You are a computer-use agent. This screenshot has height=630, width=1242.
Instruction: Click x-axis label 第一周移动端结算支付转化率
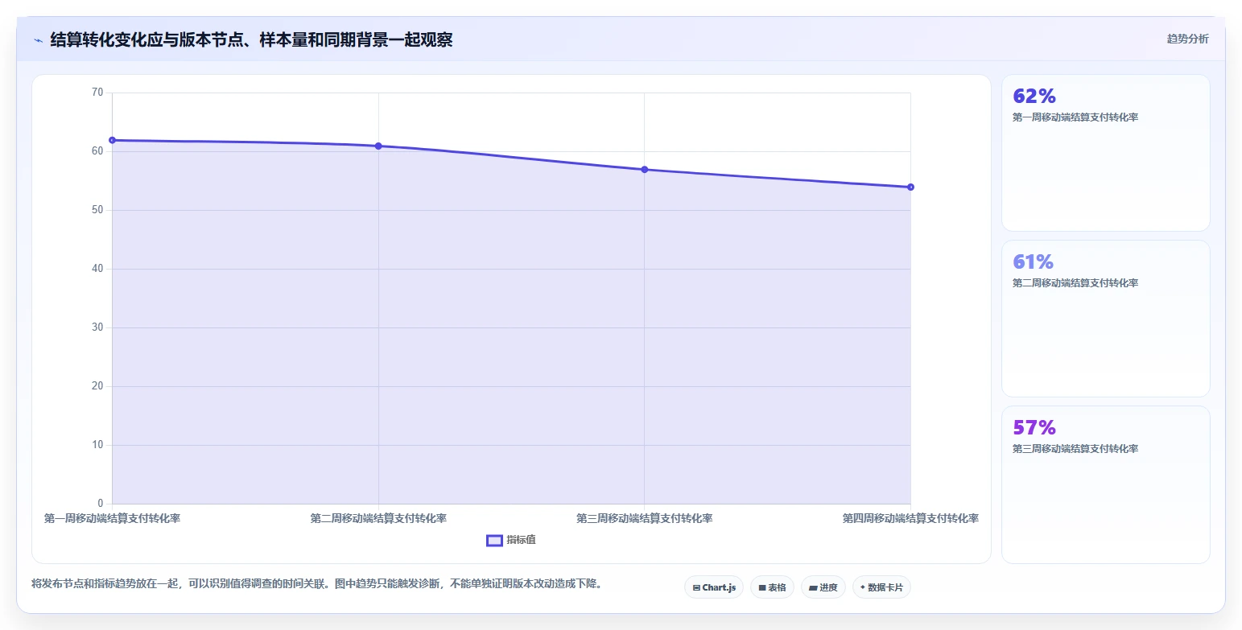pyautogui.click(x=112, y=519)
